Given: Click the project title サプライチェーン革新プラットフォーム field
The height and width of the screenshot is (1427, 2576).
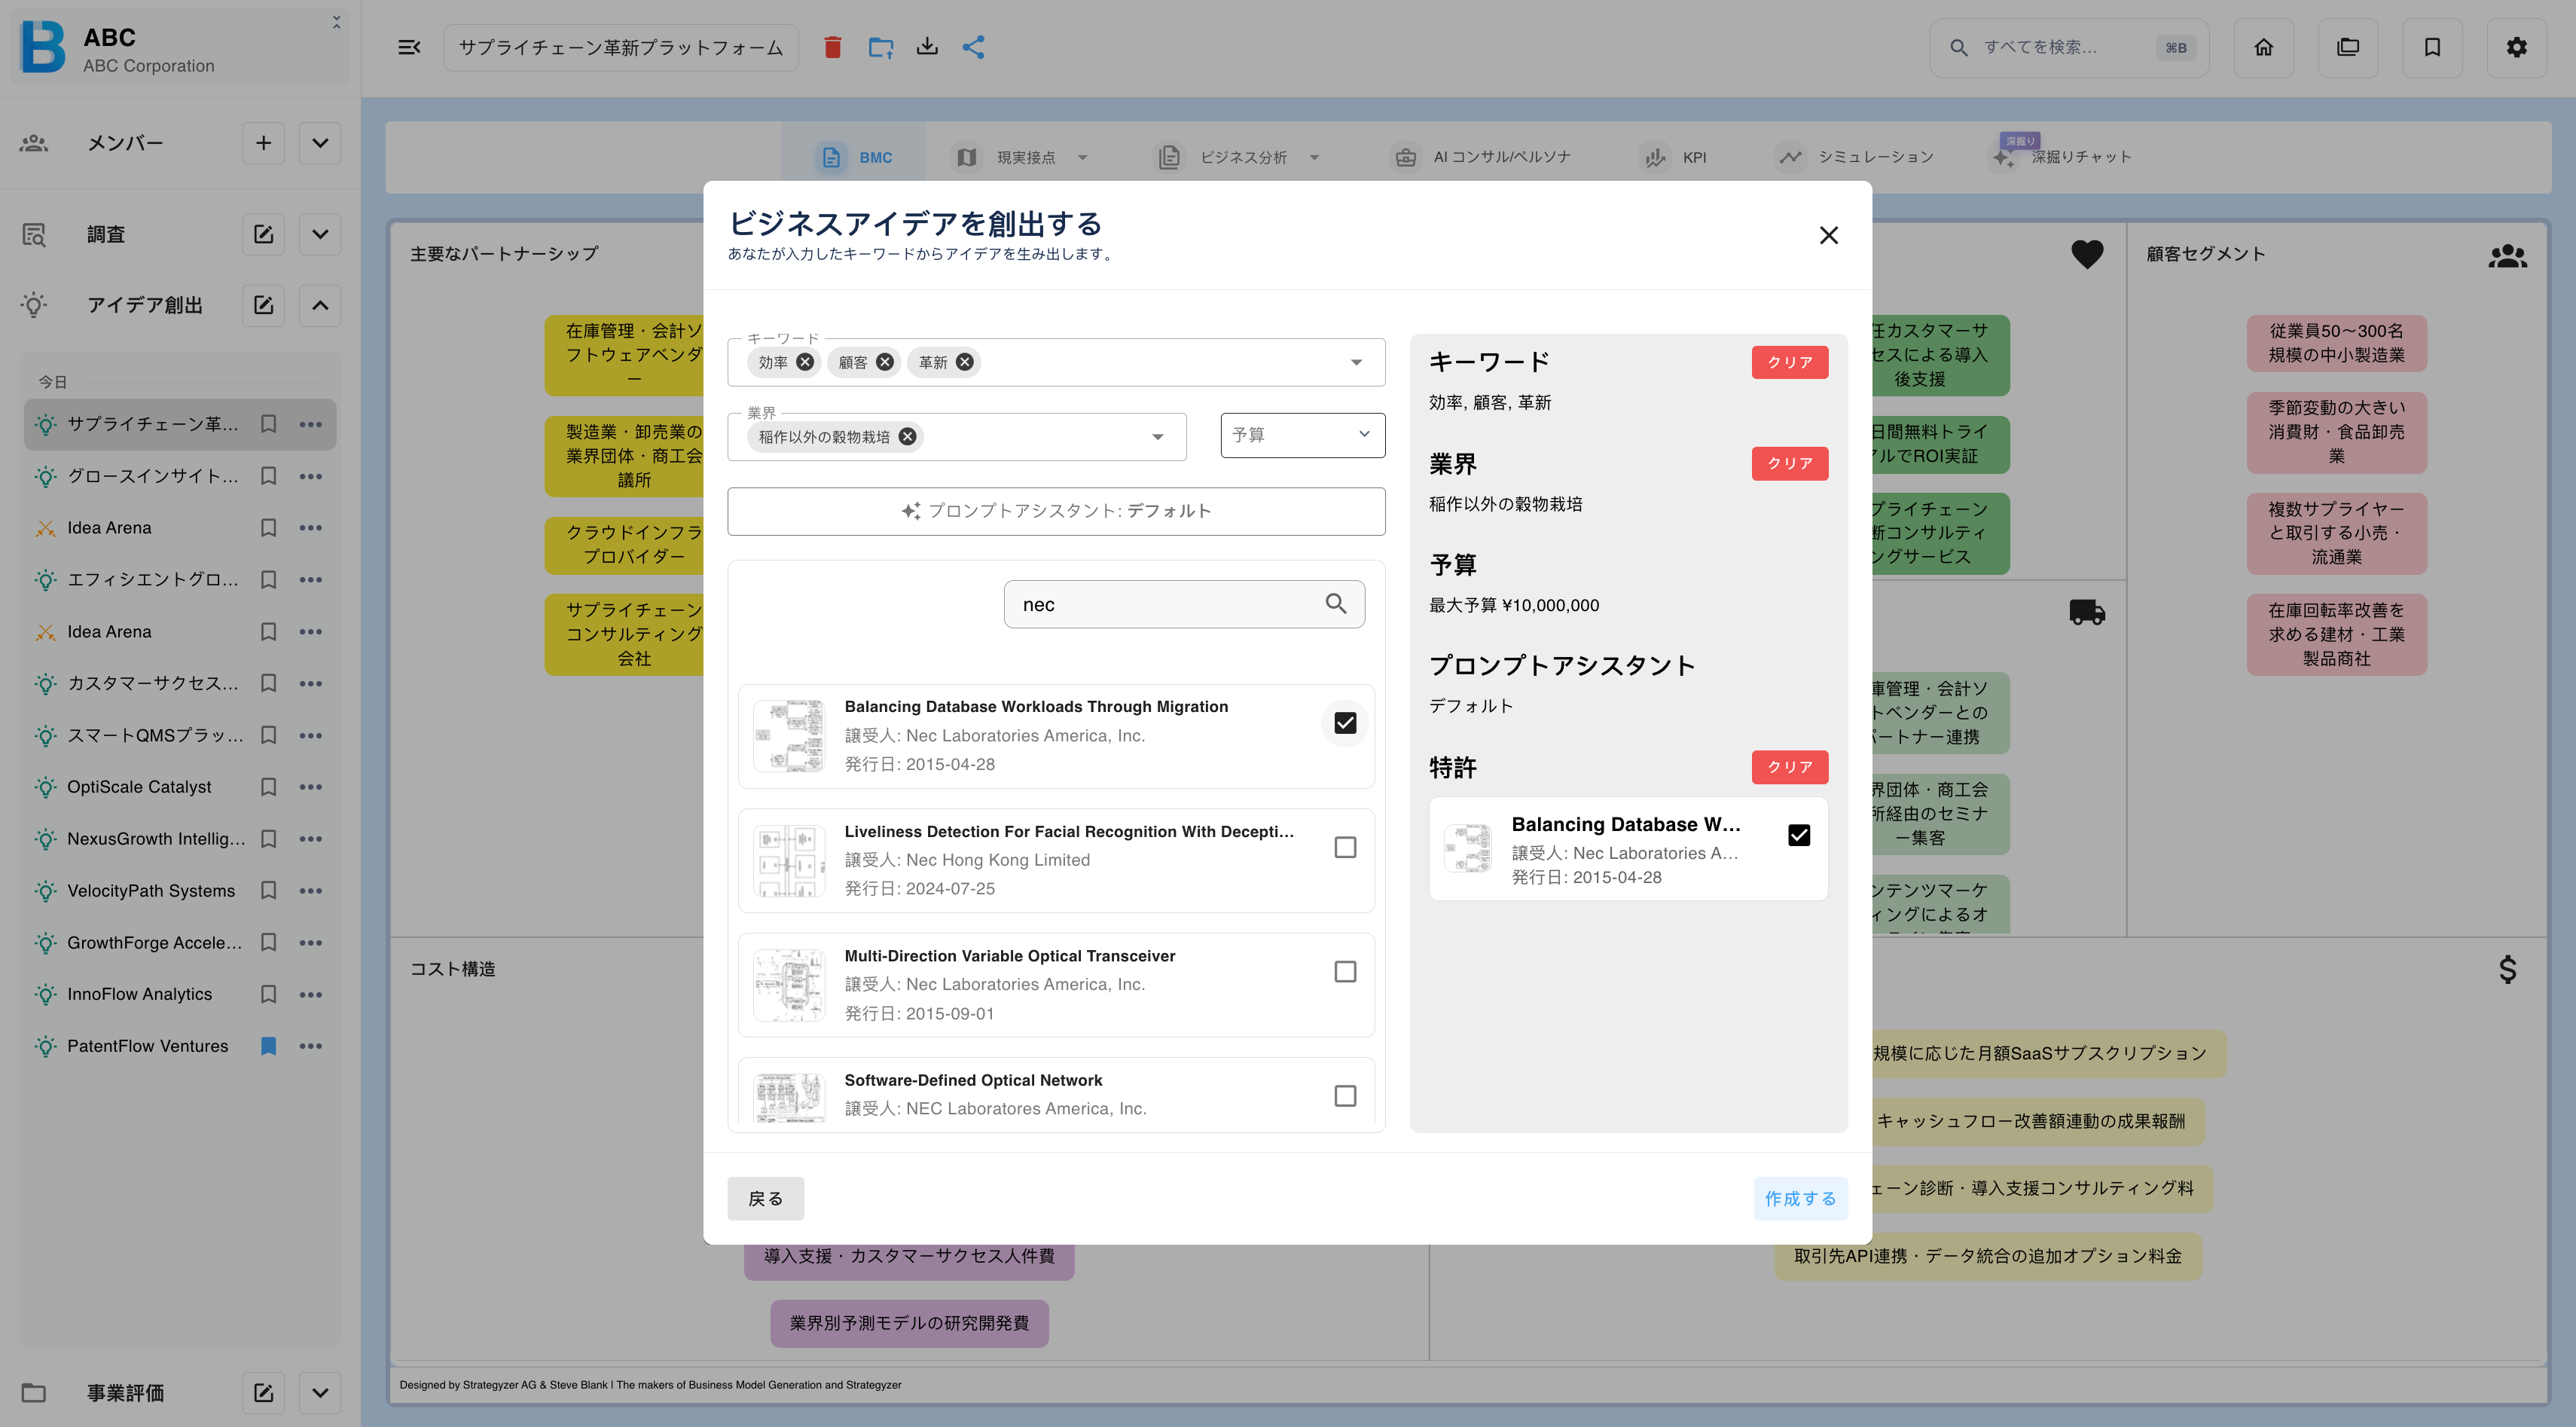Looking at the screenshot, I should tap(620, 47).
